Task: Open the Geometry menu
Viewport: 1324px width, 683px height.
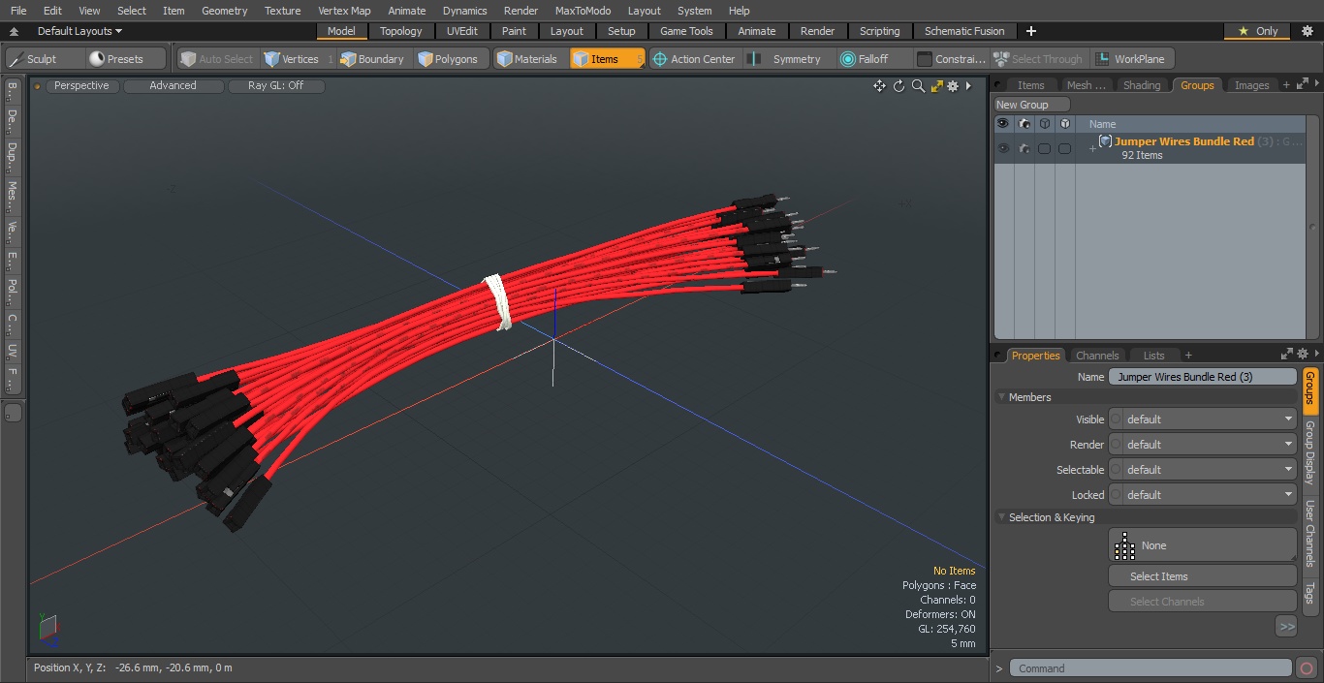Action: (224, 11)
